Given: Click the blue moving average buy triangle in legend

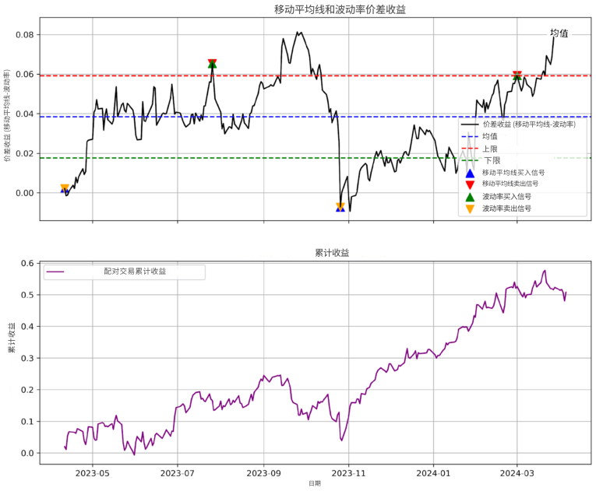Looking at the screenshot, I should coord(469,173).
